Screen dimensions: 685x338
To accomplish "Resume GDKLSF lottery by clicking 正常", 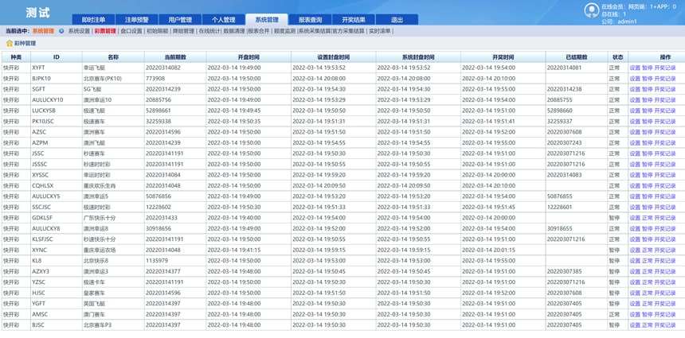I will pyautogui.click(x=647, y=217).
